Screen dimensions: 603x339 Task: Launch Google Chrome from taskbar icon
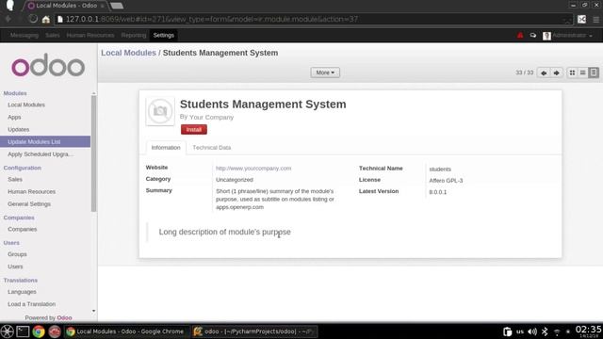tap(39, 331)
